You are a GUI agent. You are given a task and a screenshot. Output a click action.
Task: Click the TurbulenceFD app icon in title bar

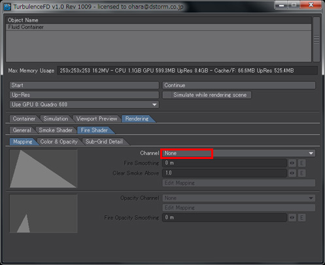pos(7,7)
